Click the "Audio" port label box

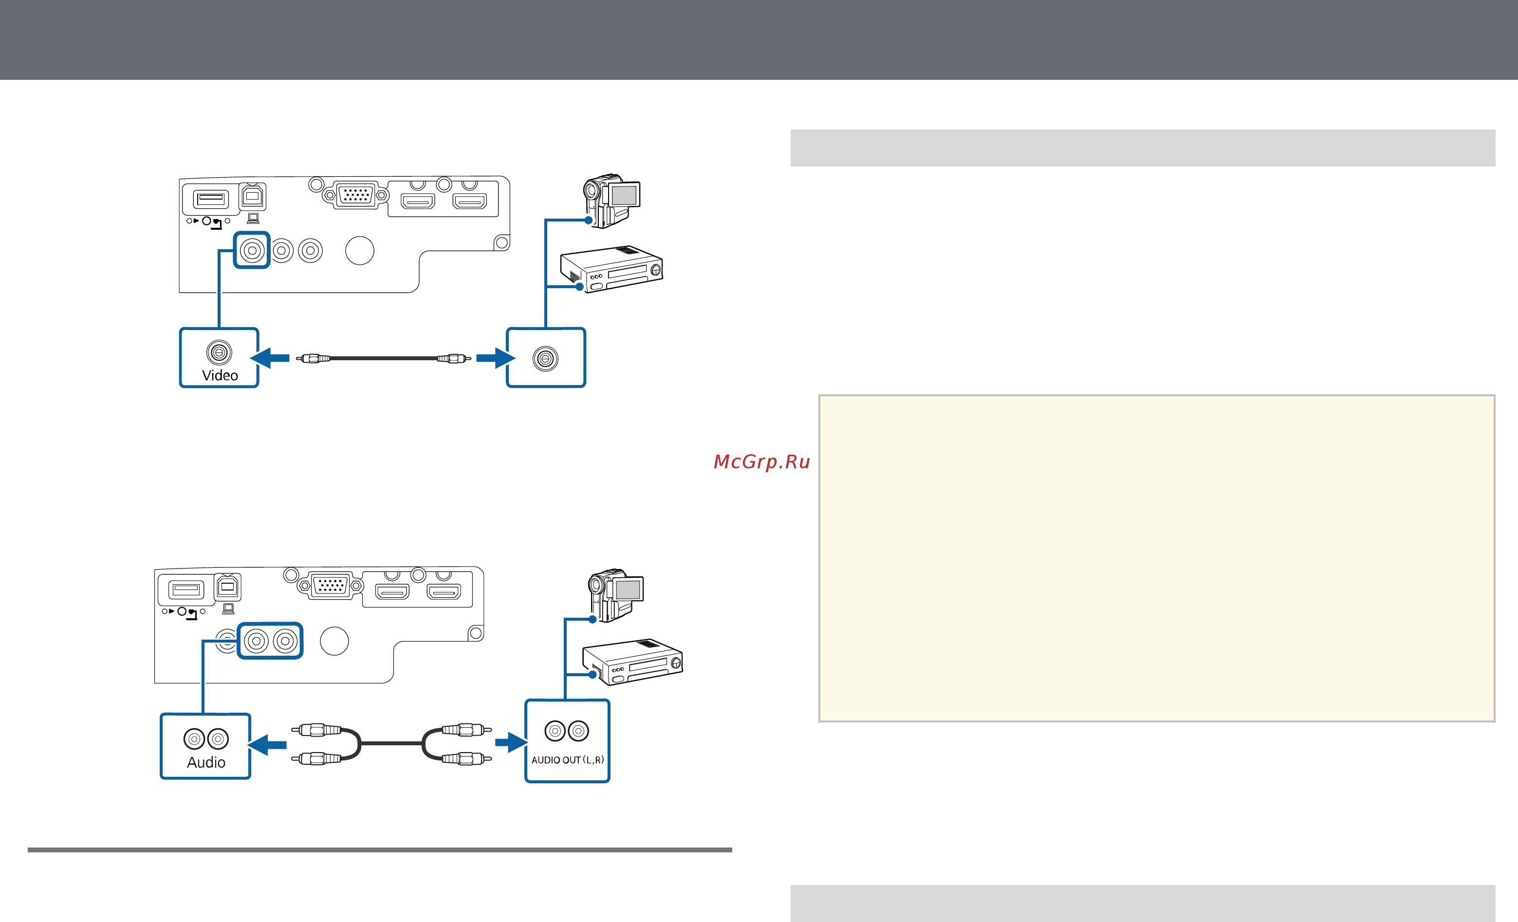coord(205,746)
